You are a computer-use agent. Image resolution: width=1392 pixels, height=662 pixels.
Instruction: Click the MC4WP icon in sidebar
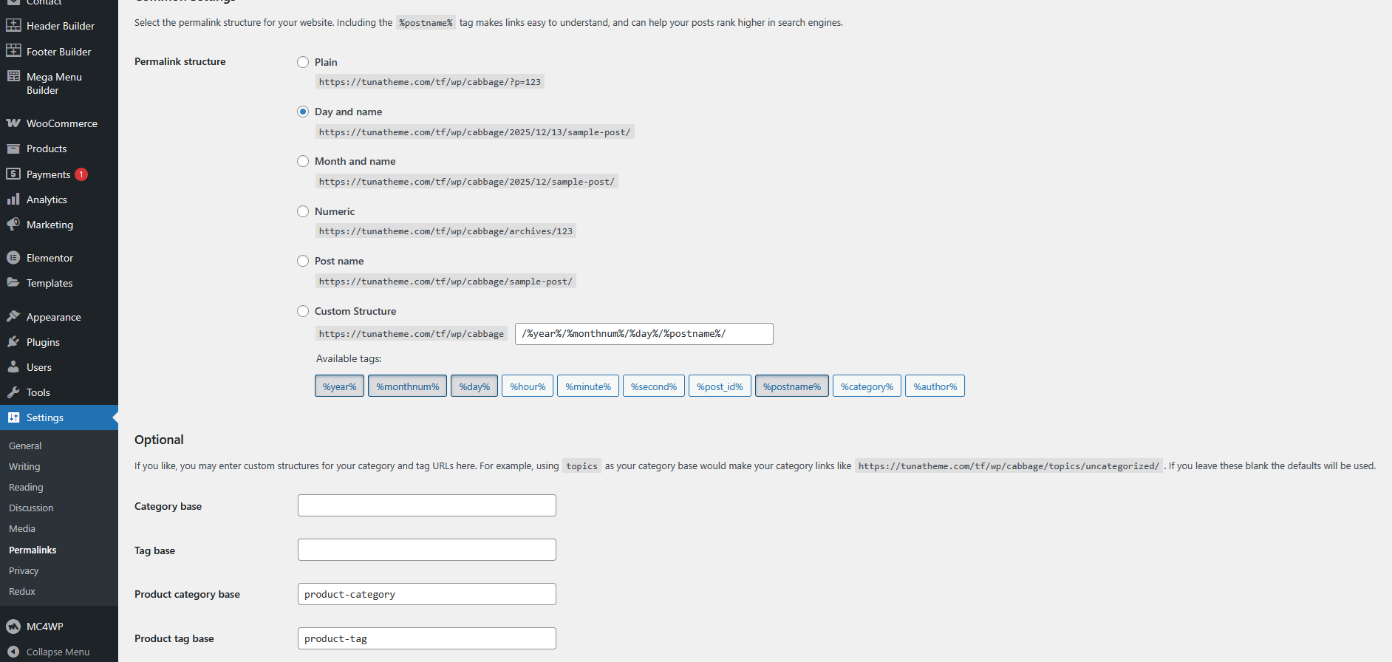[13, 627]
